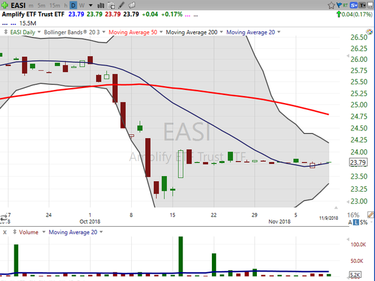Viewport: 375px width, 281px height.
Task: Click the EASI Daily plot label
Action: tap(22, 32)
